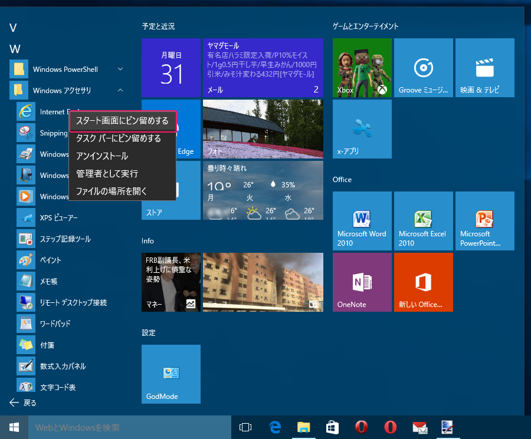Viewport: 531px width, 439px height.
Task: Open the OneNote tile
Action: coord(362,282)
